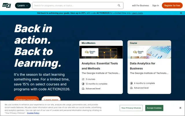Viewport: 185px width, 116px height.
Task: Open edX For Business link
Action: pyautogui.click(x=140, y=6)
